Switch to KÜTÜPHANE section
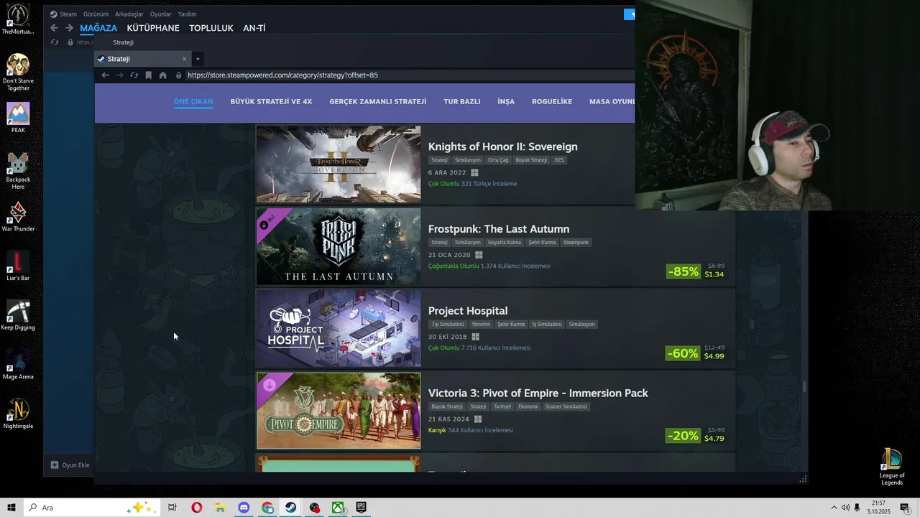 point(153,28)
